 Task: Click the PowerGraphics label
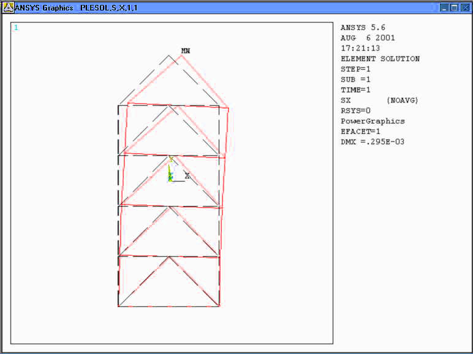373,121
